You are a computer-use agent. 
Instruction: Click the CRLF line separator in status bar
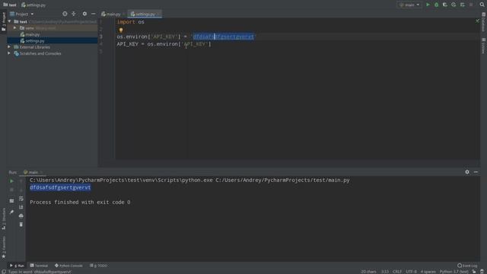pyautogui.click(x=397, y=272)
